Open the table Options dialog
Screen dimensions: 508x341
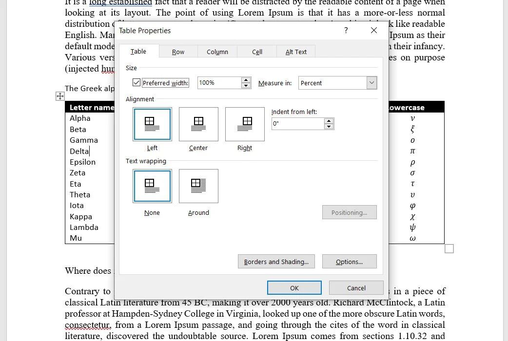(x=349, y=262)
